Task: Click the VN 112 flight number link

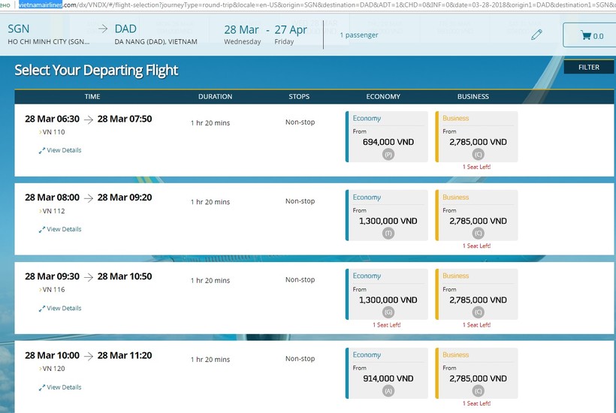Action: click(x=53, y=211)
